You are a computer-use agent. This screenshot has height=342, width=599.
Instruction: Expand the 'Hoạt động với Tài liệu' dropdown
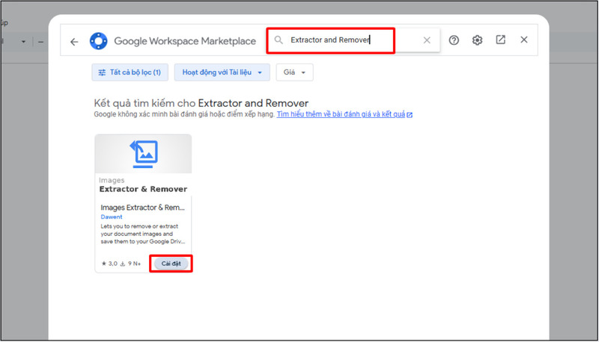(x=222, y=72)
